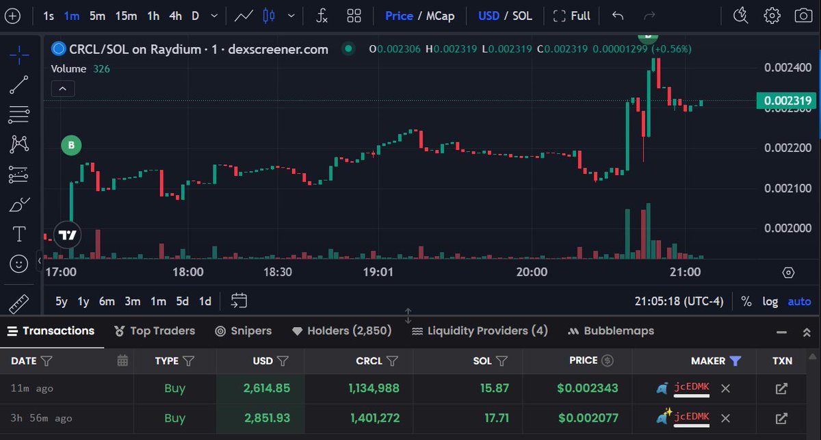Open the SOL column filter
Image resolution: width=821 pixels, height=440 pixels.
[x=501, y=361]
